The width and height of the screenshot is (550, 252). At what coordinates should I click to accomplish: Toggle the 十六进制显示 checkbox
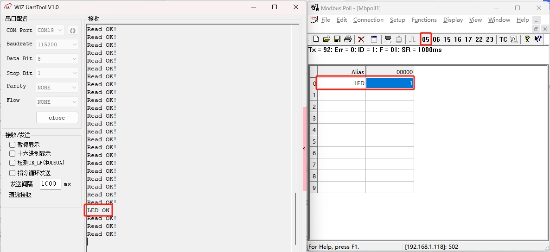[x=13, y=154]
